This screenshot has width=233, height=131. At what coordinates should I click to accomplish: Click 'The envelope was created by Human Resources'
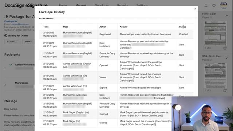click(x=145, y=34)
